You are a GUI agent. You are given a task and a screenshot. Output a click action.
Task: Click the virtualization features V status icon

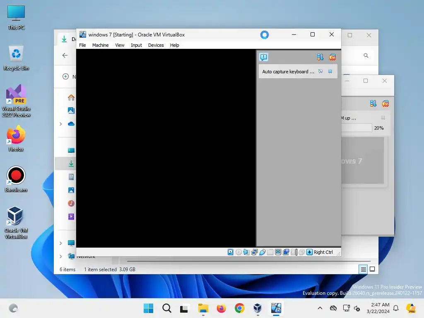[x=294, y=252]
